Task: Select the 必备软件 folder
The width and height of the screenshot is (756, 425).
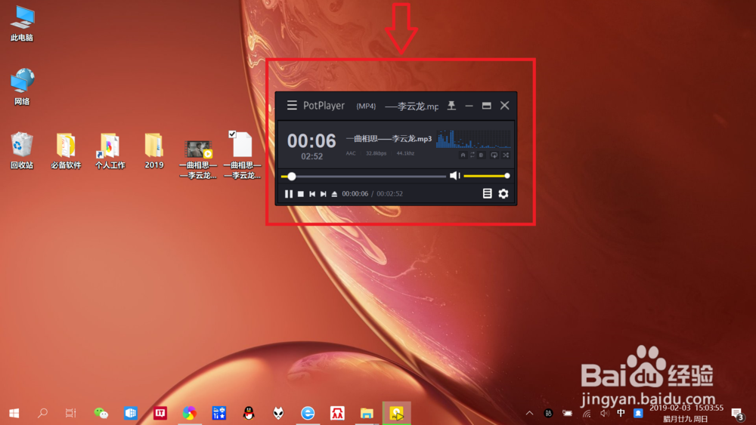Action: tap(66, 150)
